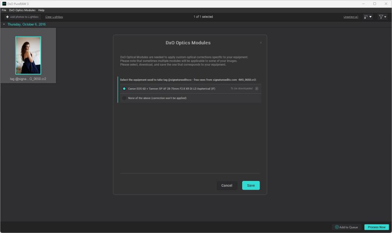Open the sort order dropdown
The image size is (392, 233).
368,17
